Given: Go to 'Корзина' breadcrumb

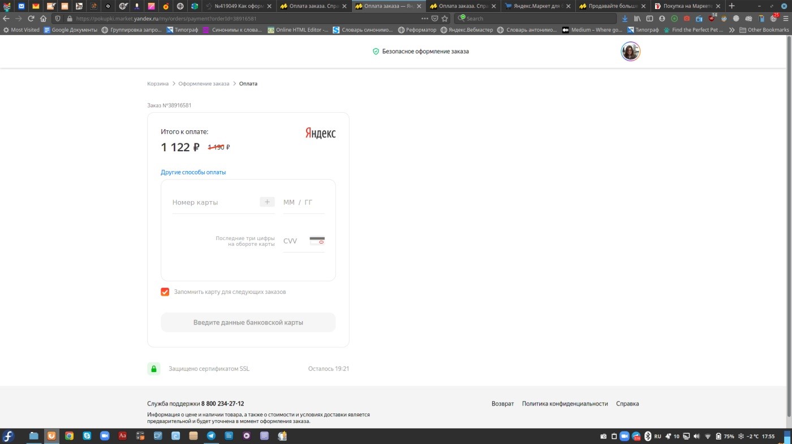Looking at the screenshot, I should click(158, 84).
